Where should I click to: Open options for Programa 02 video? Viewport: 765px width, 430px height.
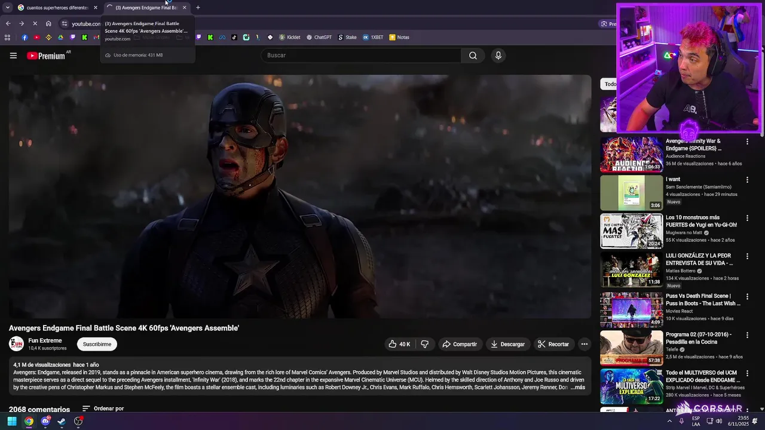747,335
